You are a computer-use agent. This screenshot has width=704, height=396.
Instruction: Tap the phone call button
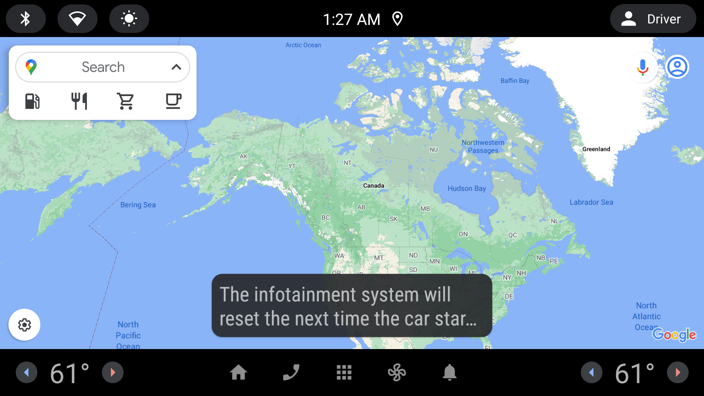point(291,372)
